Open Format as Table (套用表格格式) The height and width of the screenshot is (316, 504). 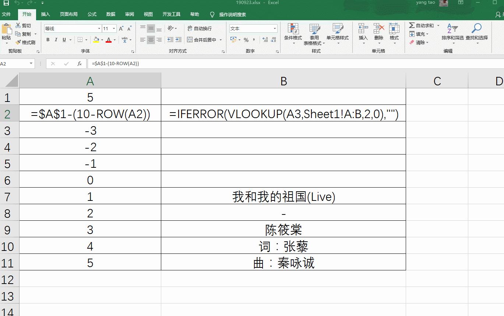click(314, 34)
